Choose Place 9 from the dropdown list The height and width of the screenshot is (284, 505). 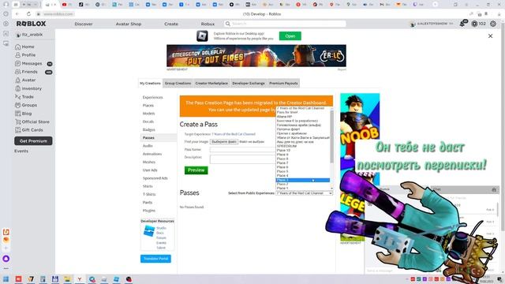point(303,155)
